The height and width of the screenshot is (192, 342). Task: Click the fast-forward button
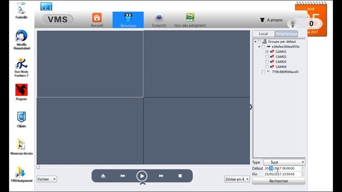[161, 175]
